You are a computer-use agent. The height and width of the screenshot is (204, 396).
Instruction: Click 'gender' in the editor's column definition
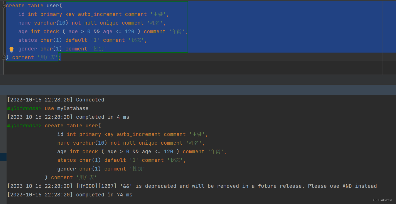pyautogui.click(x=28, y=49)
